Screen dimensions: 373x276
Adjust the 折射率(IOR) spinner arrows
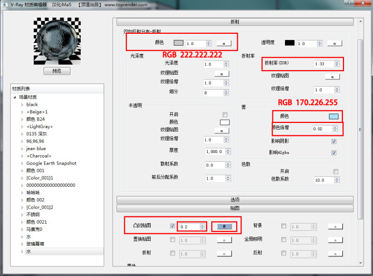pyautogui.click(x=337, y=64)
